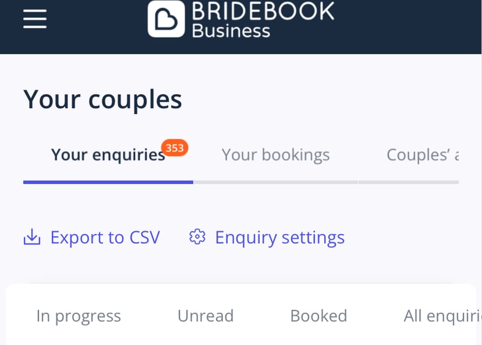Show the In progress enquiries filter
Image resolution: width=482 pixels, height=345 pixels.
point(78,316)
